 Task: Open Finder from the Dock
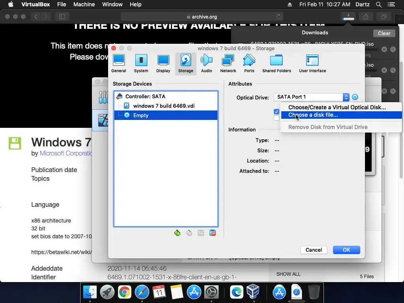90,292
